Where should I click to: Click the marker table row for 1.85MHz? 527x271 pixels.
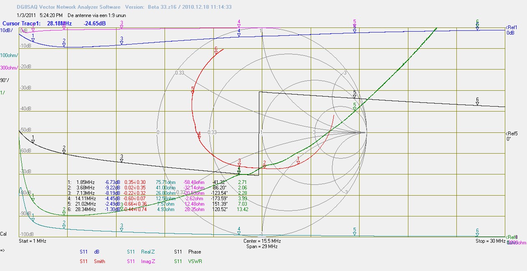pos(157,182)
